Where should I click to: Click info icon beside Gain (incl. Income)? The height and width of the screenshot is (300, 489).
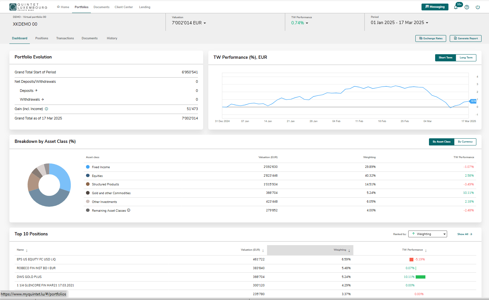click(x=46, y=109)
